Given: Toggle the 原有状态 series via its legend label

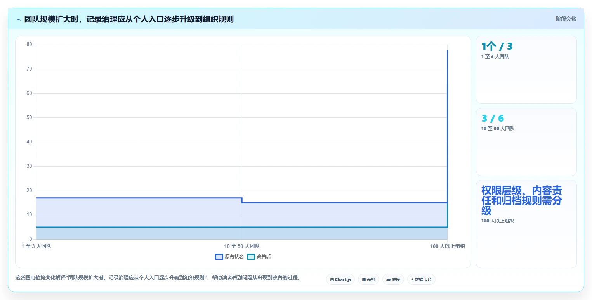Looking at the screenshot, I should 234,257.
